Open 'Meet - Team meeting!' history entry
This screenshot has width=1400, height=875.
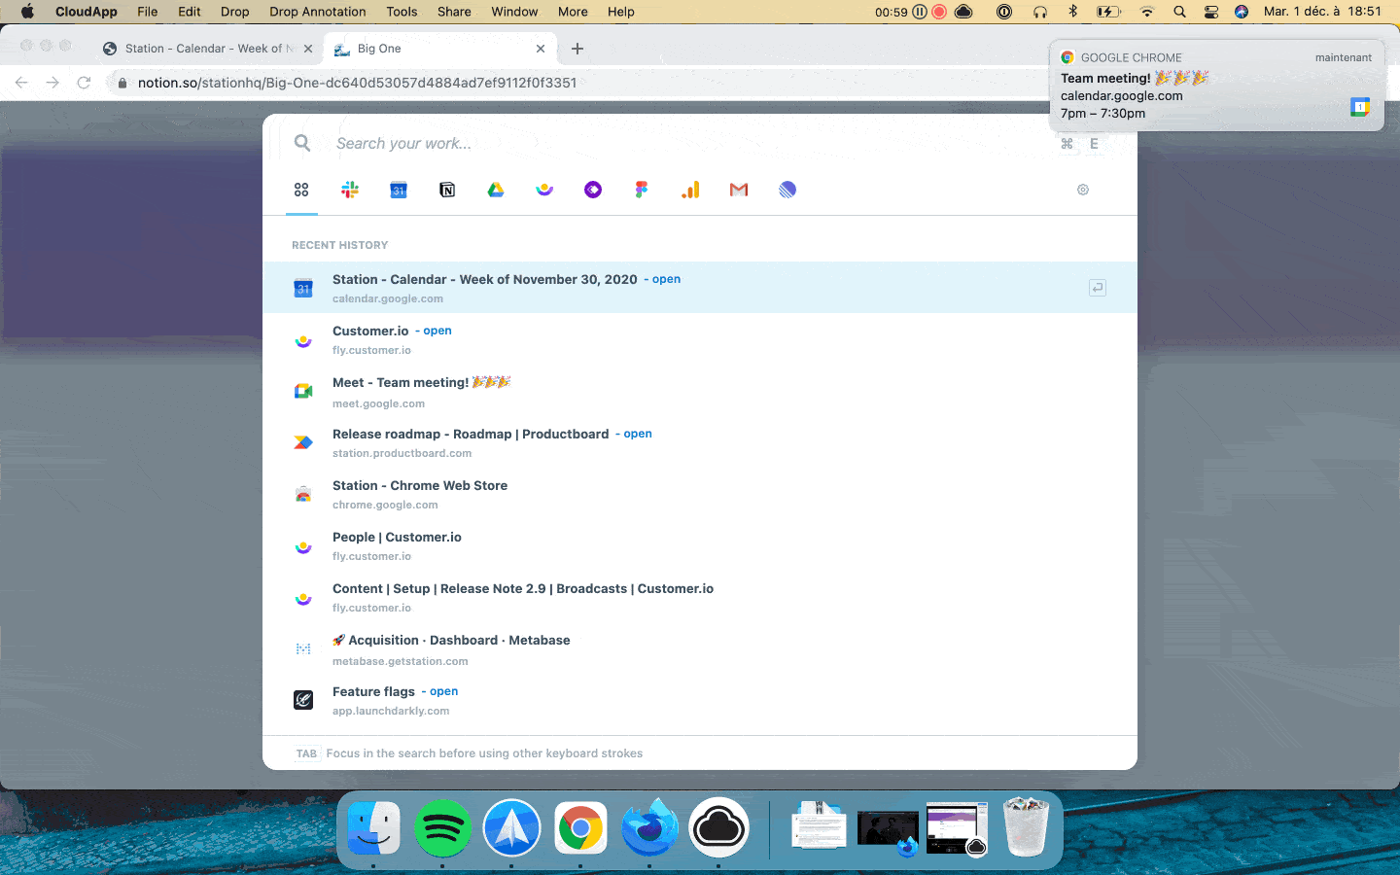(700, 391)
